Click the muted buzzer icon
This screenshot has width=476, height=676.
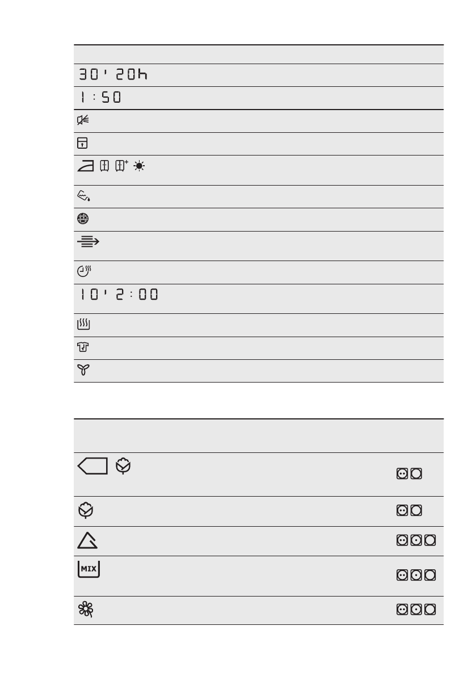click(x=82, y=120)
